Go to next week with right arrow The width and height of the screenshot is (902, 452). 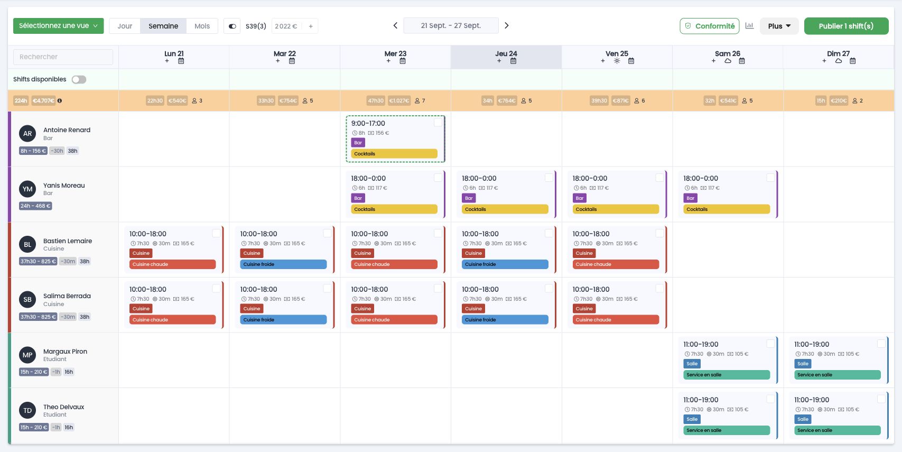(x=506, y=25)
